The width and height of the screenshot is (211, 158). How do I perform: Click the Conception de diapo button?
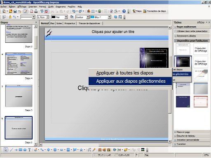point(155,11)
